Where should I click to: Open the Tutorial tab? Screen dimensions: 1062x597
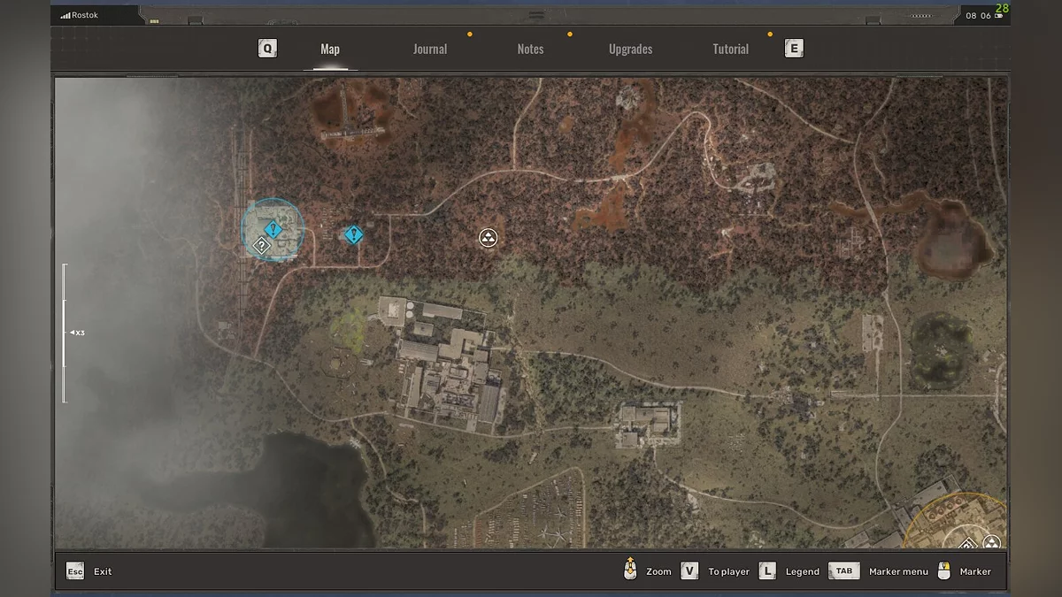[730, 50]
